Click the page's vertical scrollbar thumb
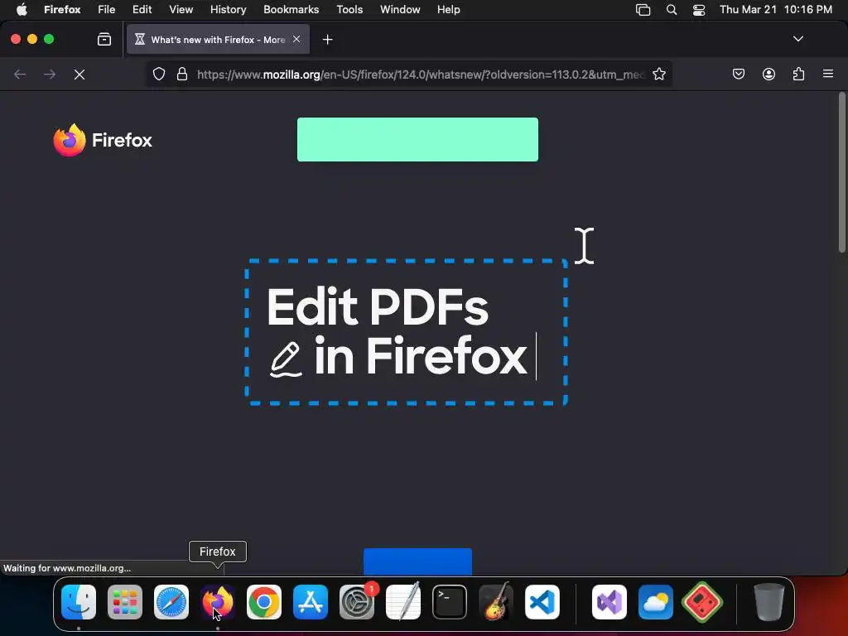The width and height of the screenshot is (848, 636). [841, 172]
